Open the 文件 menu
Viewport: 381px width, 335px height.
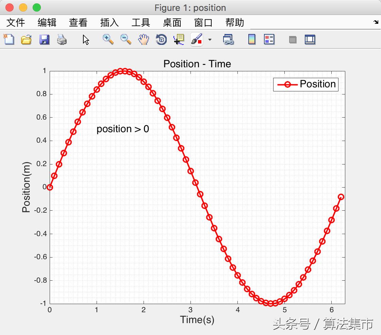pos(16,23)
